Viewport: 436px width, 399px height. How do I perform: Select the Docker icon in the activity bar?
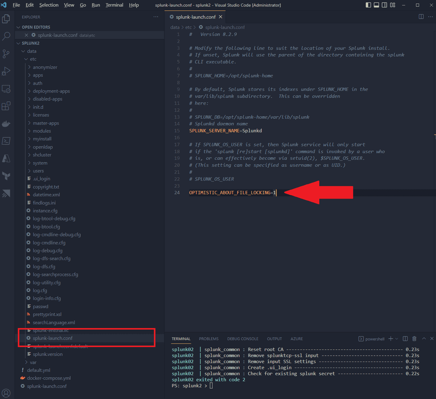(x=6, y=123)
